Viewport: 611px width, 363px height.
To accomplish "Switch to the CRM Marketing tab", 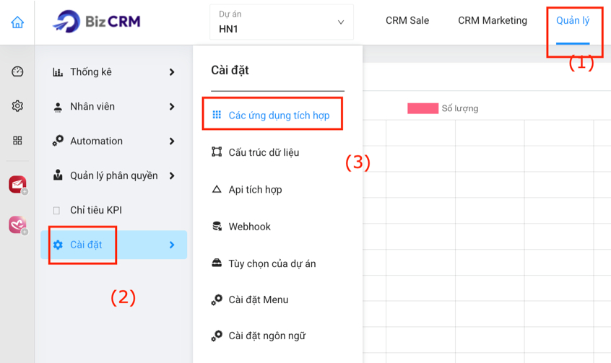I will pyautogui.click(x=493, y=21).
